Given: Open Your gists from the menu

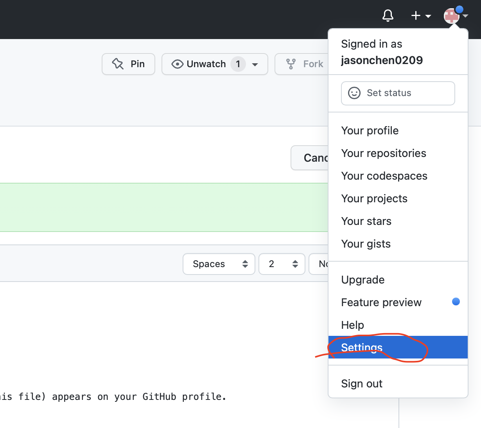Looking at the screenshot, I should pos(366,244).
